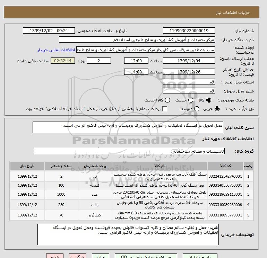Image resolution: width=267 pixels, height=258 pixels.
Task: Click the تعداد / مقدار column header
Action: coord(61,166)
